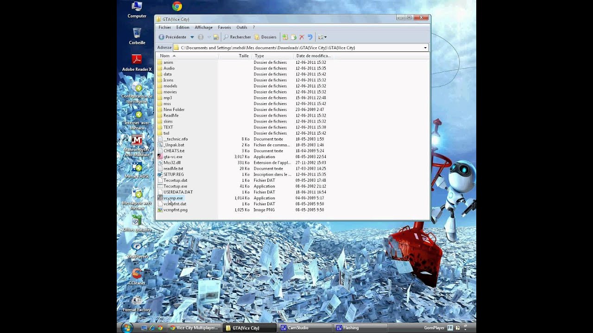This screenshot has height=333, width=593.
Task: Select the vcmpfnt.dat file
Action: (x=172, y=204)
